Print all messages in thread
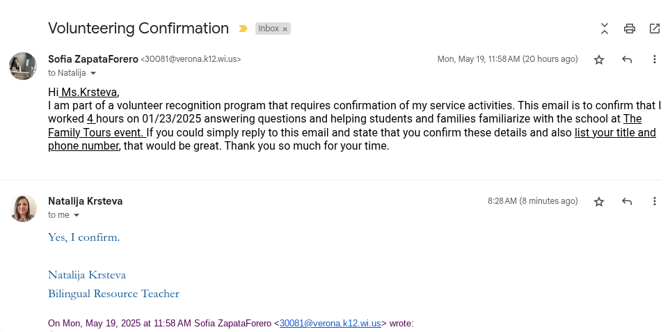 [630, 29]
